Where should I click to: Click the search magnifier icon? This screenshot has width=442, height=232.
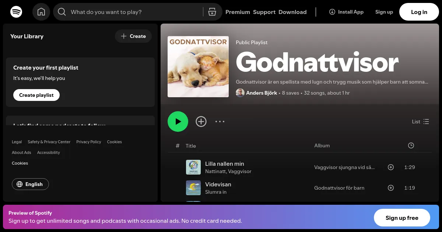[x=62, y=12]
